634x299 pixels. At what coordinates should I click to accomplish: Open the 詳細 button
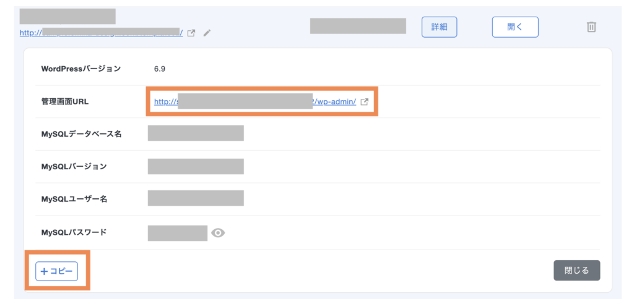439,27
